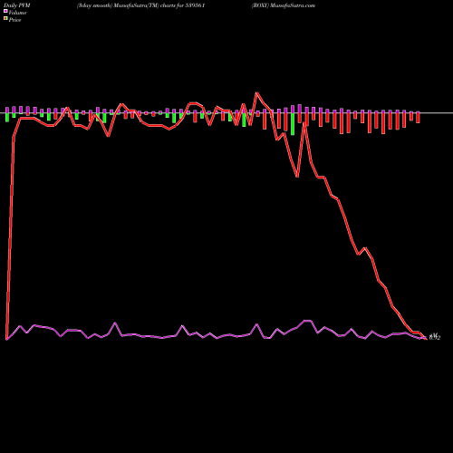Click the Price legend label
This screenshot has height=453, width=453.
[14, 20]
